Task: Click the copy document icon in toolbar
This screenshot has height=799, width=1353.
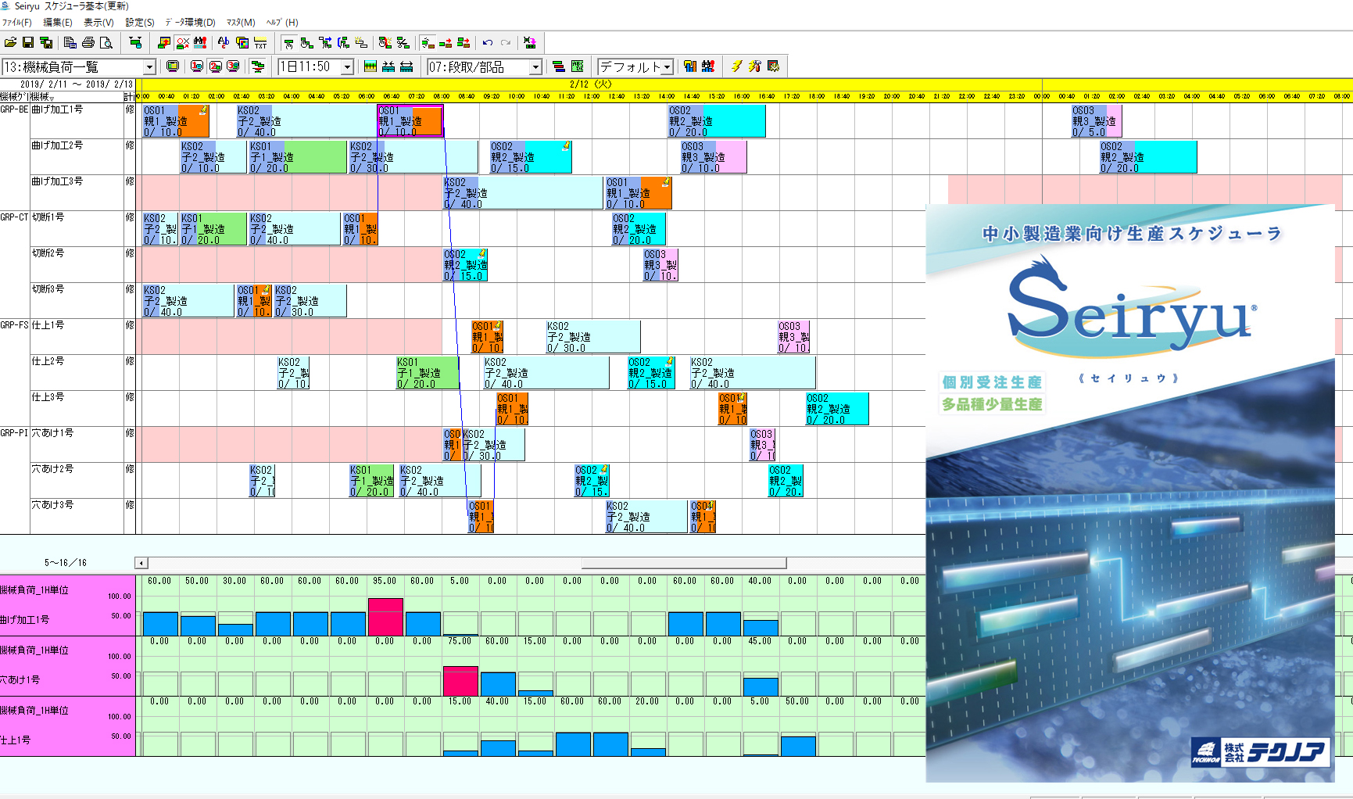Action: (70, 43)
